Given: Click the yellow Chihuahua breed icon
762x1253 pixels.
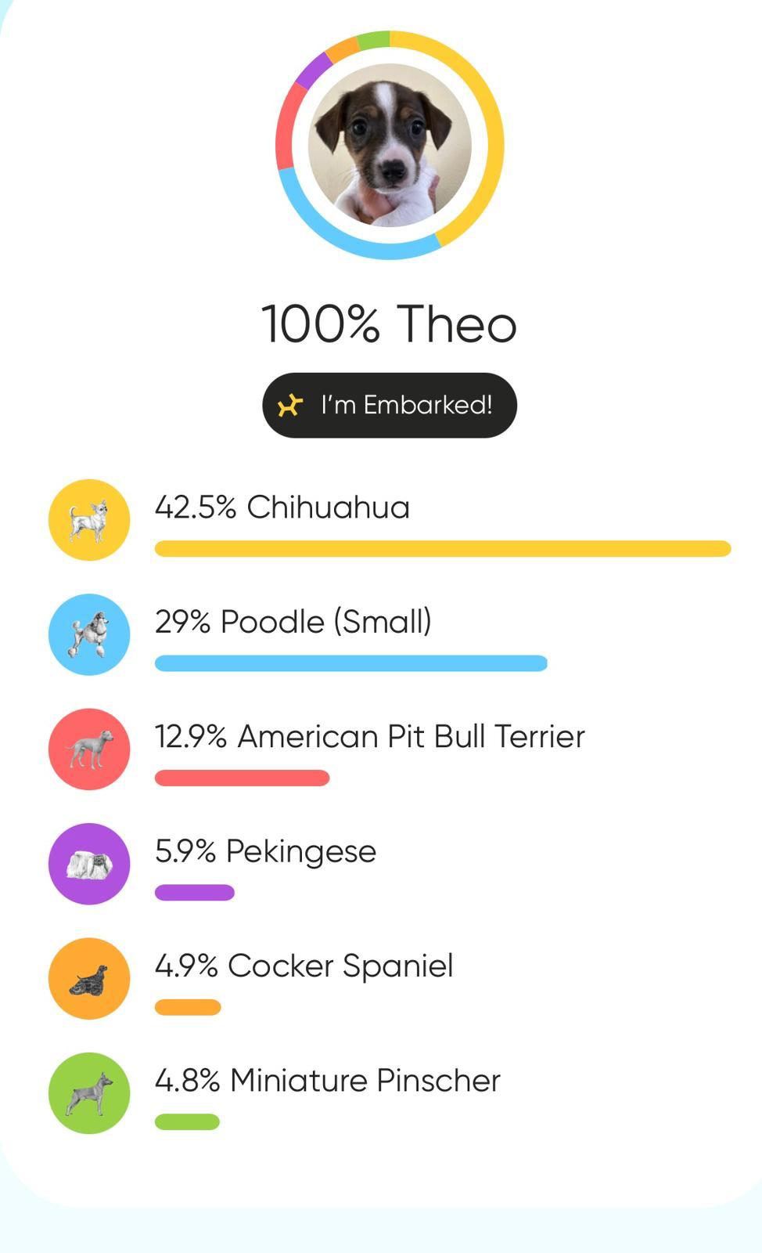Looking at the screenshot, I should tap(89, 520).
